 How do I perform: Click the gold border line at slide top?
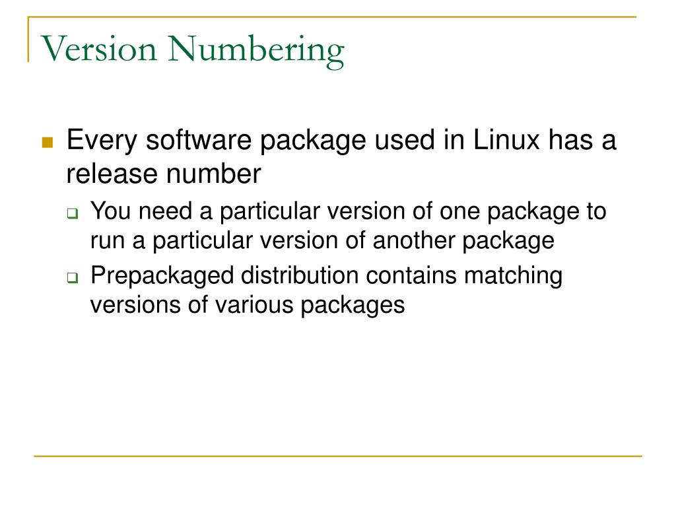point(332,17)
